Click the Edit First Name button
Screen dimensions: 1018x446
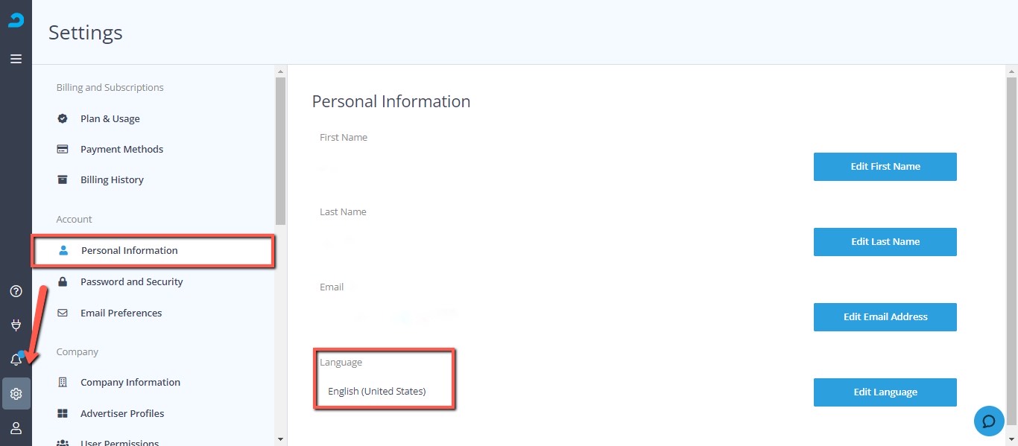(x=885, y=167)
